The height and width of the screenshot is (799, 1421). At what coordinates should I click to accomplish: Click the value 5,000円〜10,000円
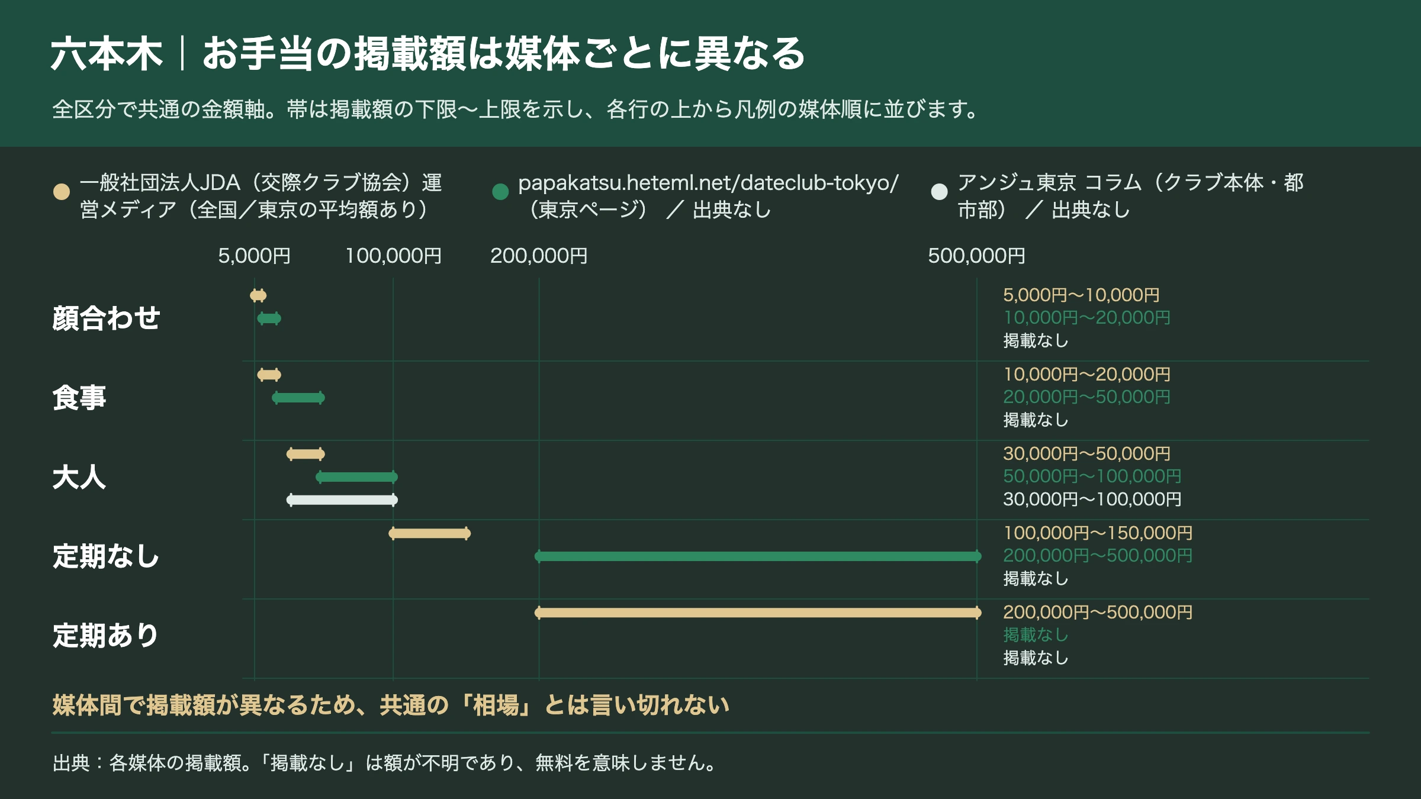pyautogui.click(x=1081, y=295)
